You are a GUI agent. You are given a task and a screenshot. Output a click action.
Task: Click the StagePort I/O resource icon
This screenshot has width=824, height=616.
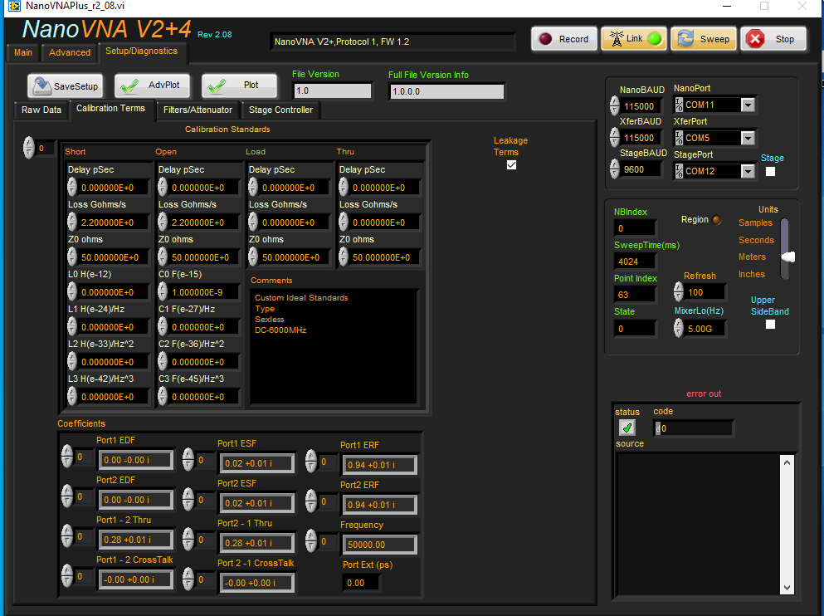coord(679,171)
